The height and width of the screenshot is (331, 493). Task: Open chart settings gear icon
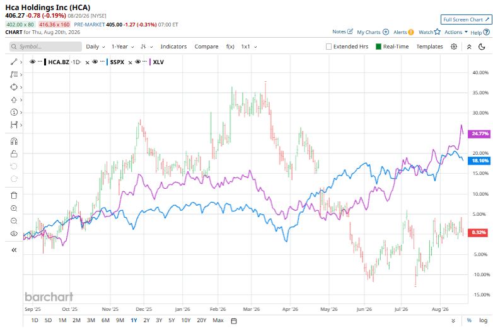click(x=454, y=47)
